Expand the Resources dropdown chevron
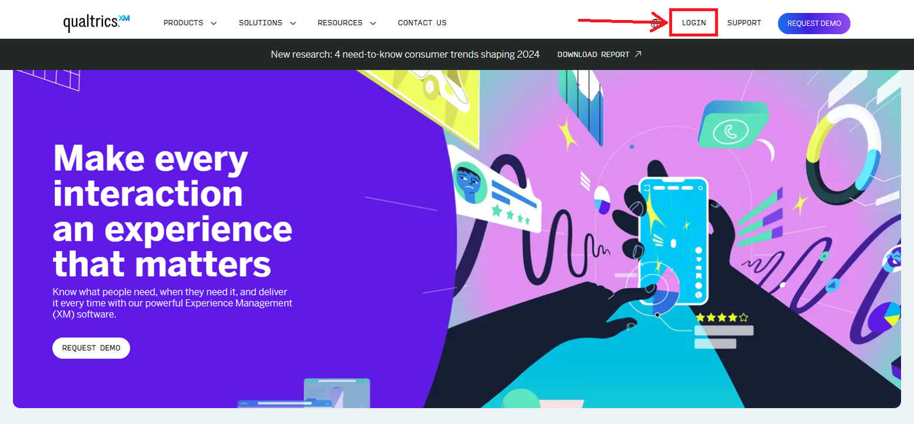The width and height of the screenshot is (914, 424). coord(373,24)
